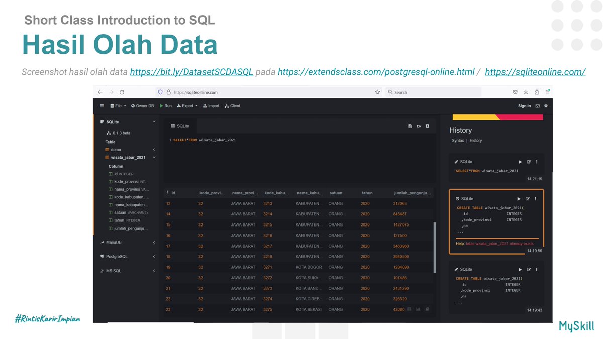603x339 pixels.
Task: Open the bit.ly/DatasetSCDASQL link on slide
Action: 191,72
